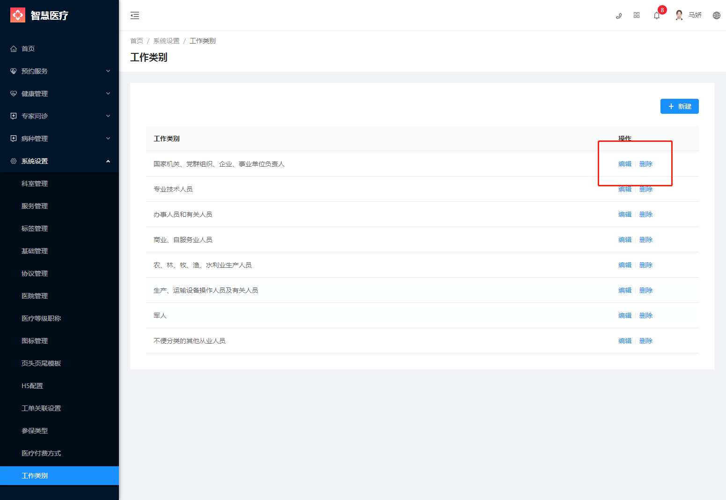This screenshot has width=726, height=500.
Task: Edit the 国家机关、党群组织 row
Action: click(625, 164)
